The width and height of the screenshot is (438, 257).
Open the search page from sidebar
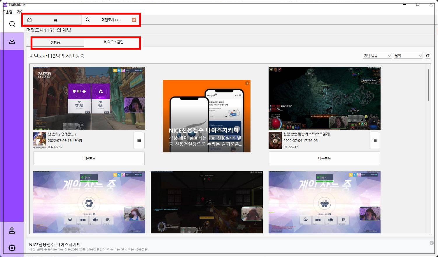pos(12,24)
